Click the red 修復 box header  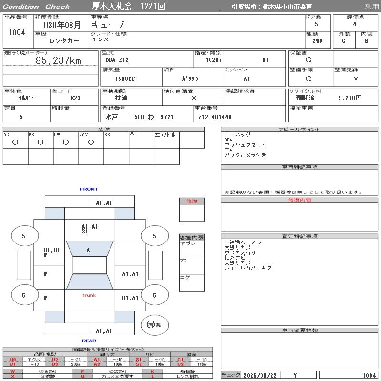192,201
